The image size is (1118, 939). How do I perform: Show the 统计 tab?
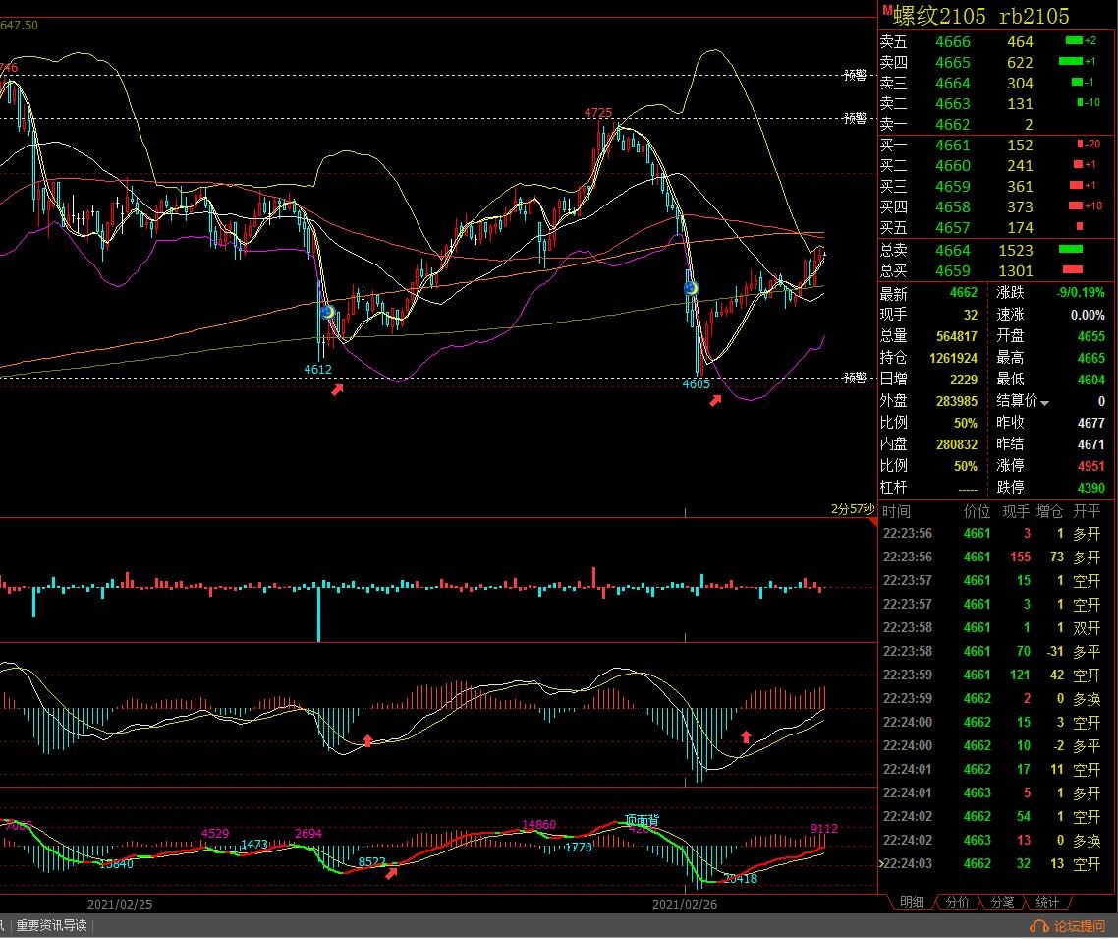click(x=1046, y=902)
